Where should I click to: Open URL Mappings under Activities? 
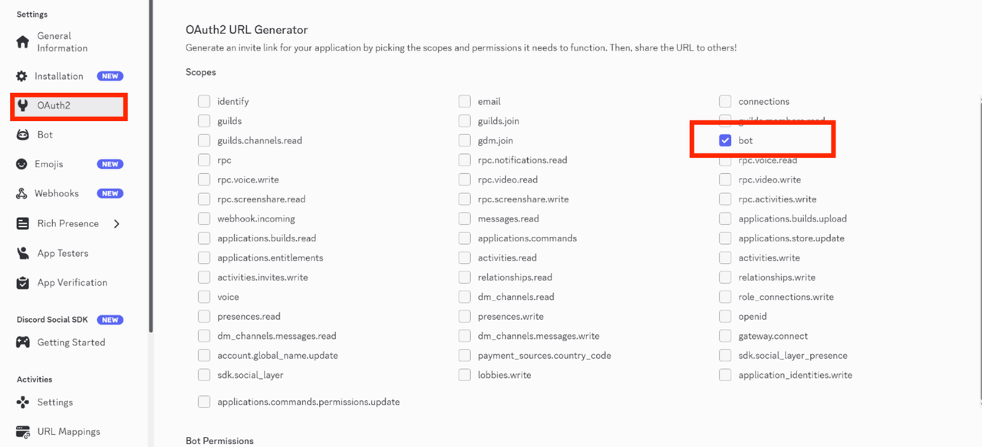click(x=68, y=432)
